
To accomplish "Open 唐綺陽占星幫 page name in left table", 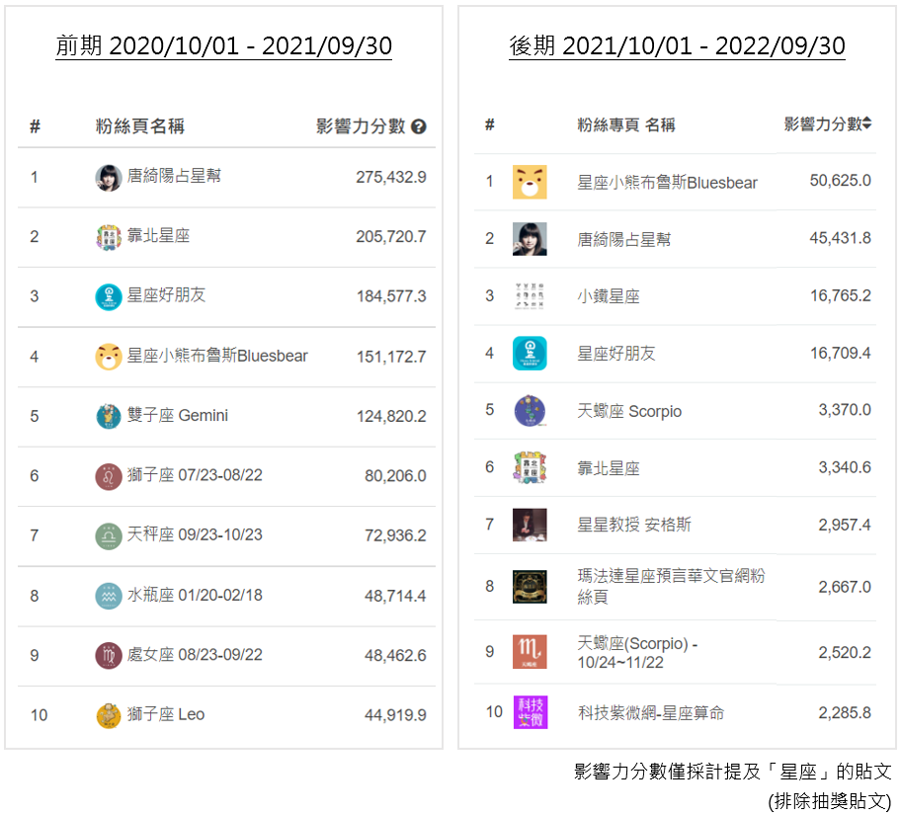I will [174, 176].
